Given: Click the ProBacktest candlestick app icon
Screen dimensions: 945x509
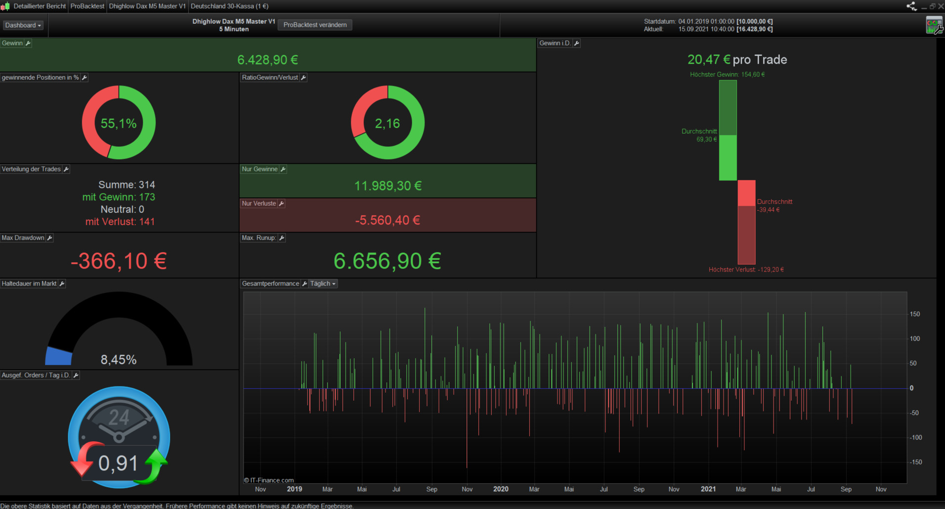Looking at the screenshot, I should (x=5, y=6).
